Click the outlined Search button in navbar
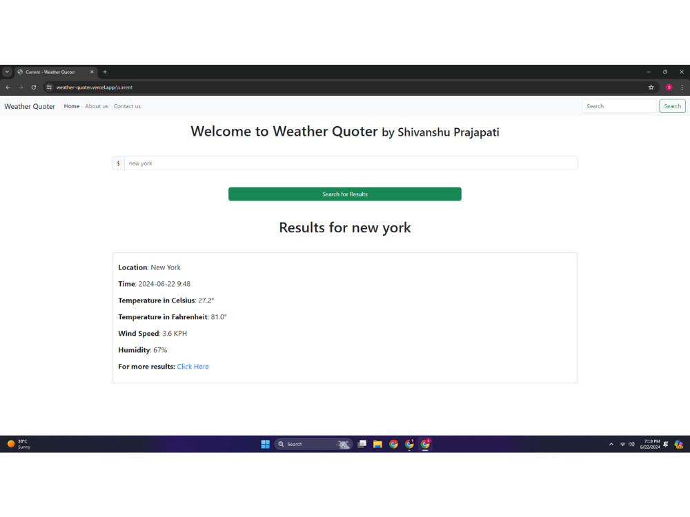This screenshot has height=517, width=690. click(x=672, y=106)
